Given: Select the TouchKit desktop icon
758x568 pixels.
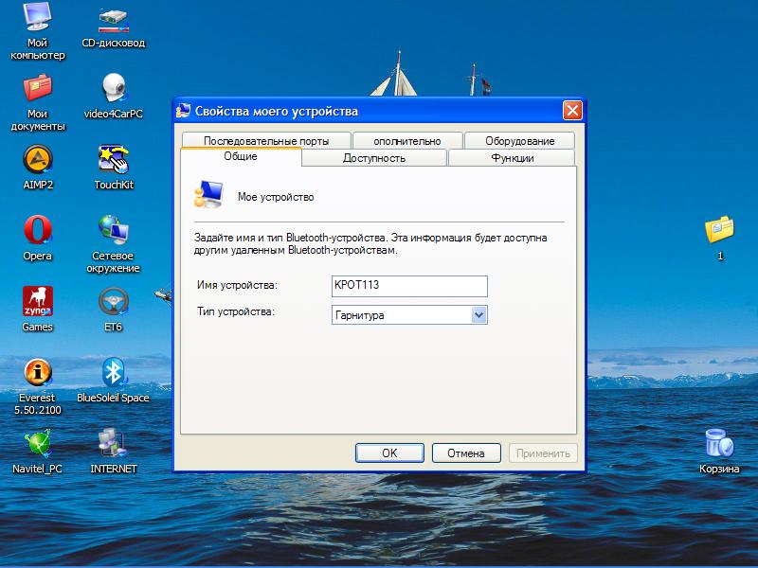Looking at the screenshot, I should [x=114, y=158].
